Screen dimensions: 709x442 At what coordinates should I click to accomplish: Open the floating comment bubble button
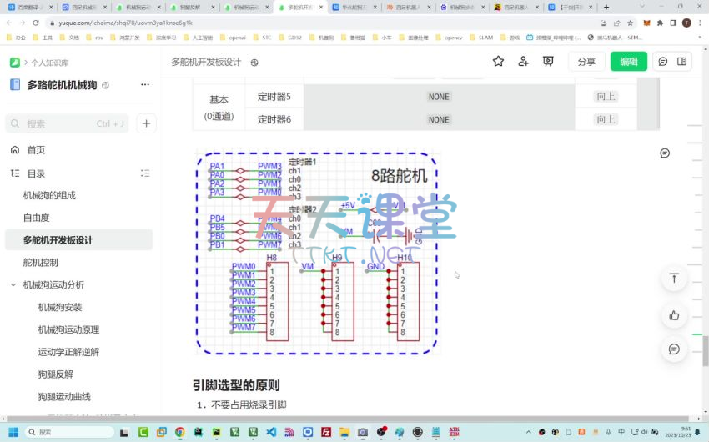pyautogui.click(x=674, y=349)
